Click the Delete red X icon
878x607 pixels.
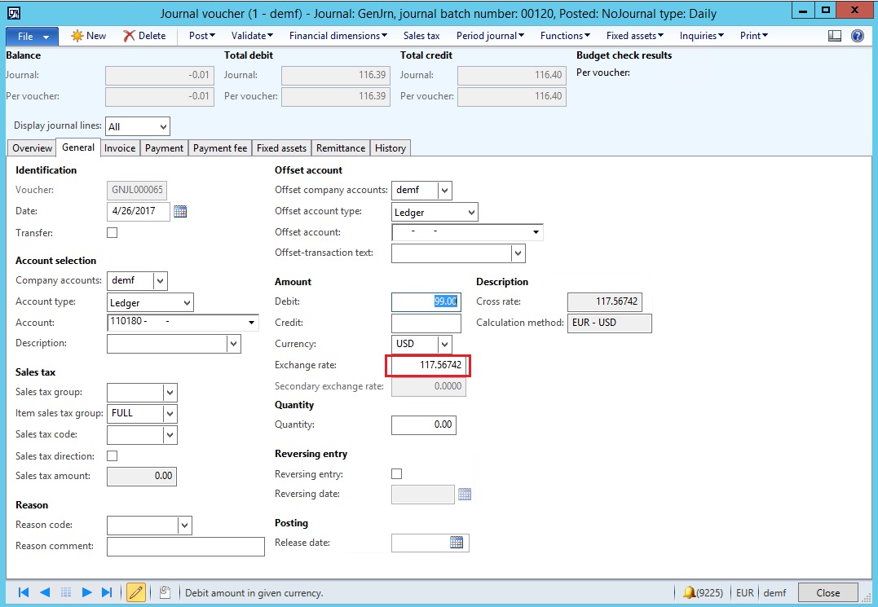pos(130,36)
